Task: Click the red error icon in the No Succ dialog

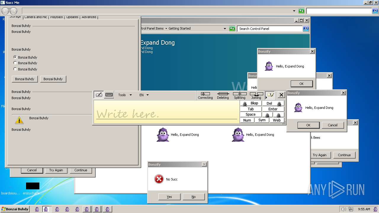Action: coord(159,179)
